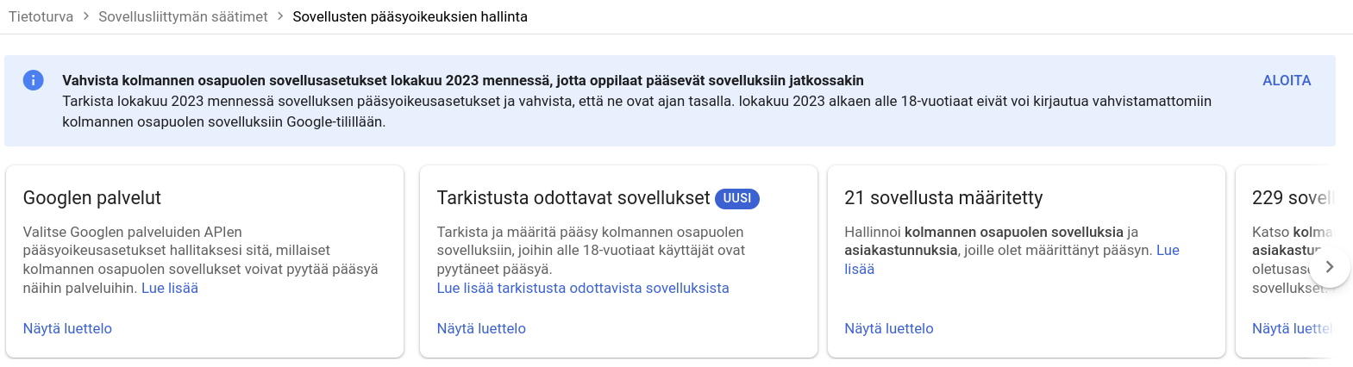Click the bold banner headline text
Image resolution: width=1353 pixels, height=367 pixels.
(x=463, y=80)
